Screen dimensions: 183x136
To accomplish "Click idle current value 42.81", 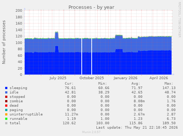I will [70, 92].
